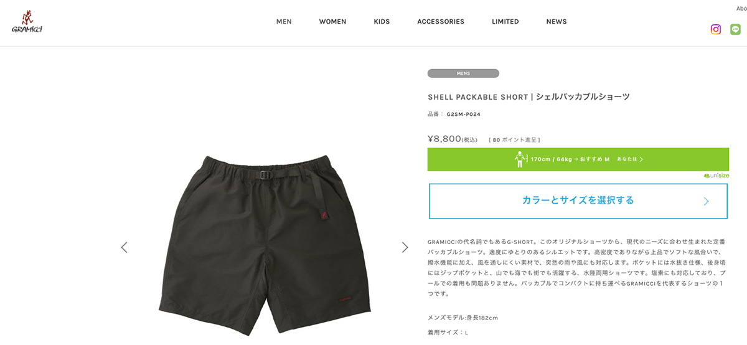Open the LINE icon link
The width and height of the screenshot is (747, 345).
click(736, 29)
